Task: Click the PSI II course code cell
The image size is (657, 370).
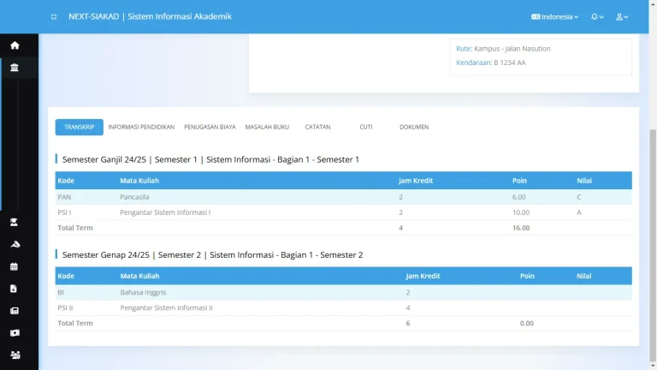Action: (65, 307)
